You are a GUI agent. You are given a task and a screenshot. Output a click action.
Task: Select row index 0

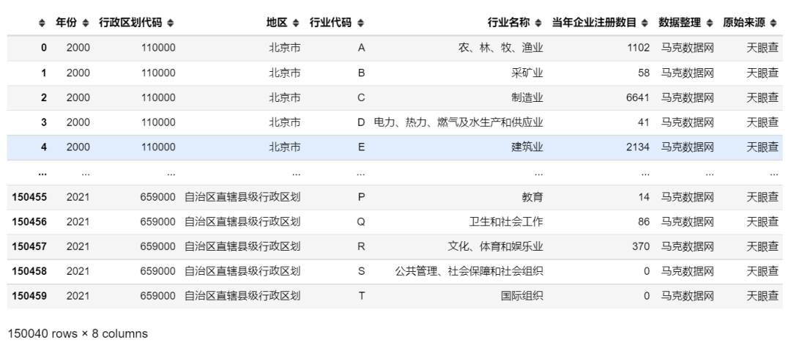44,48
